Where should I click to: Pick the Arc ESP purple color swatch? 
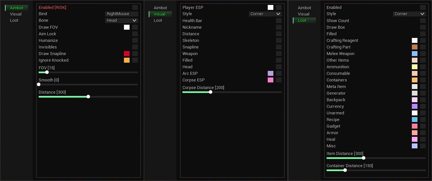(x=270, y=73)
